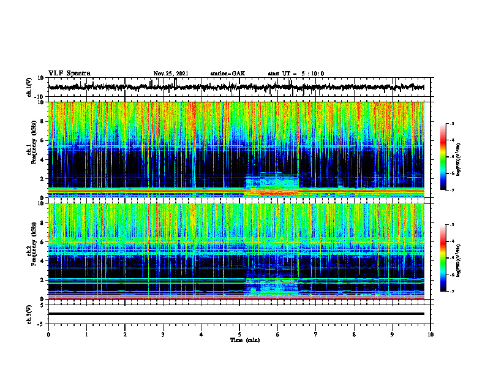Click the "1" label on the time axis
Viewport: 485px width, 375px height.
click(86, 335)
